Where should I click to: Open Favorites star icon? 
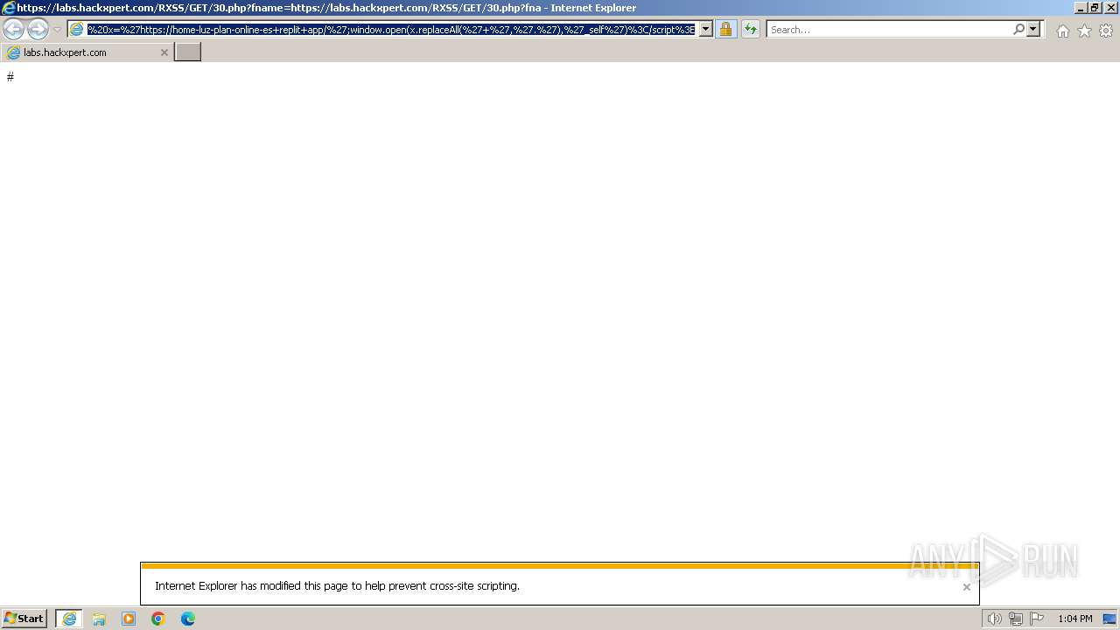(1084, 31)
